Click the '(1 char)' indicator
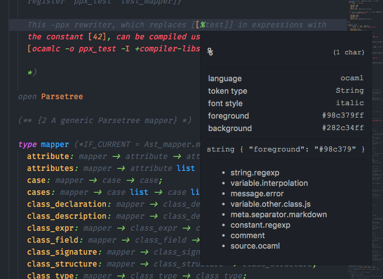This screenshot has width=383, height=279. point(349,52)
